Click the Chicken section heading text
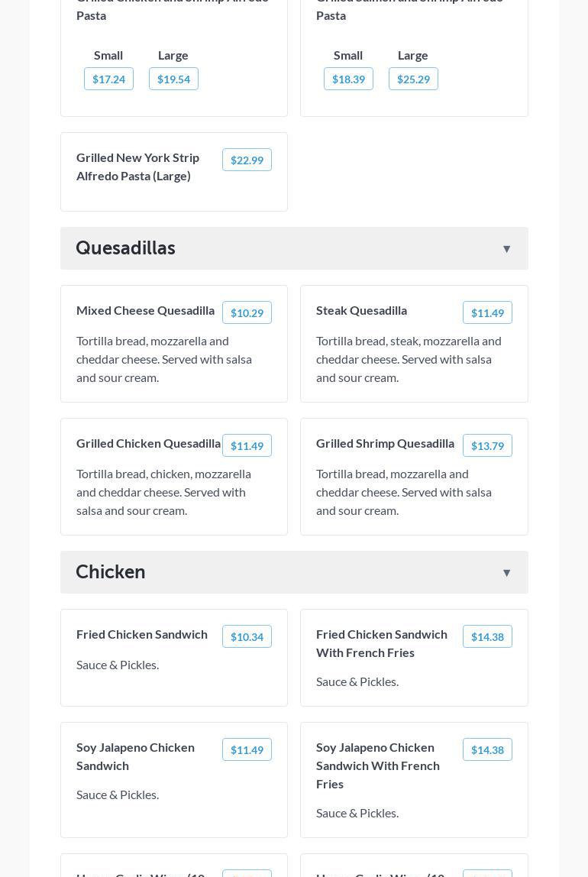 click(110, 571)
